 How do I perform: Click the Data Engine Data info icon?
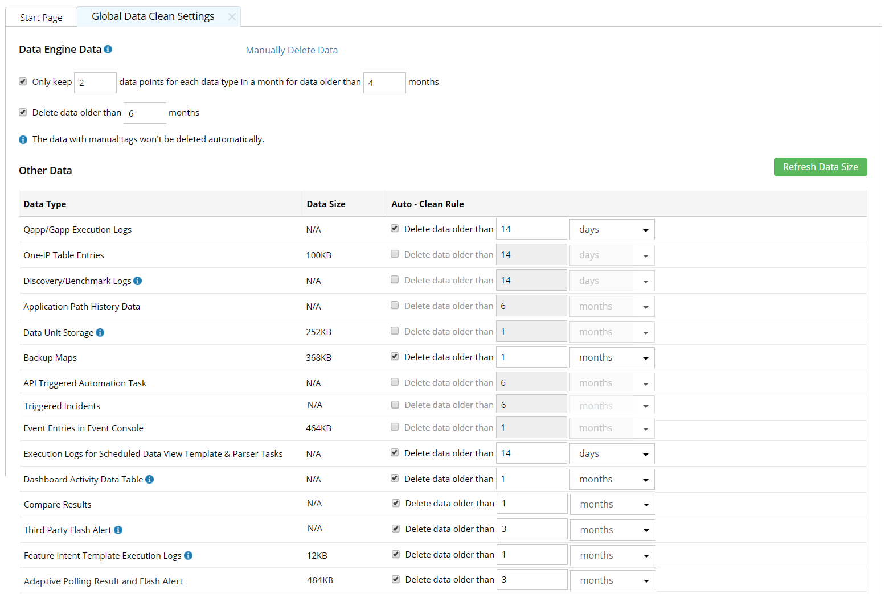click(108, 49)
